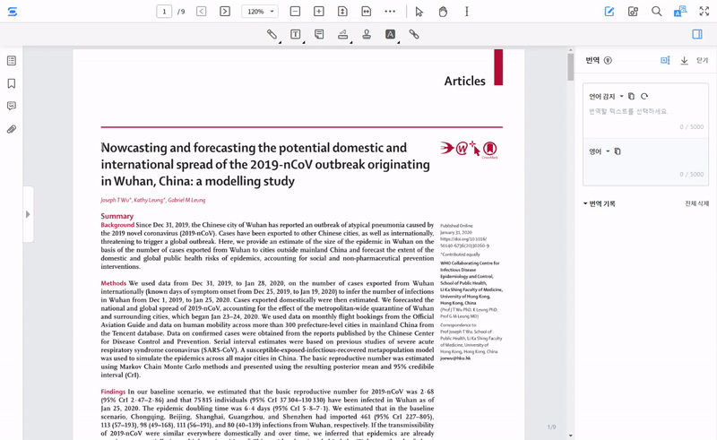Screen dimensions: 717x440
Task: Open the 영어 target language dropdown
Action: (x=600, y=151)
